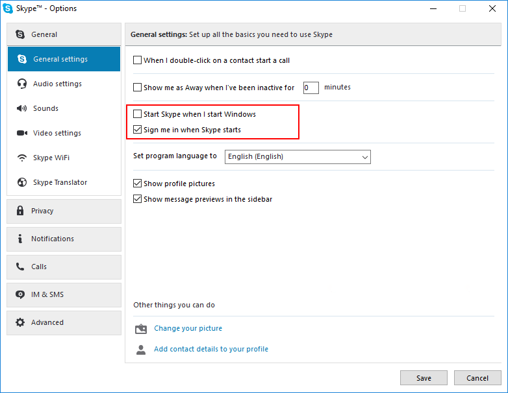Select the General settings tab
The width and height of the screenshot is (508, 393).
tap(64, 59)
